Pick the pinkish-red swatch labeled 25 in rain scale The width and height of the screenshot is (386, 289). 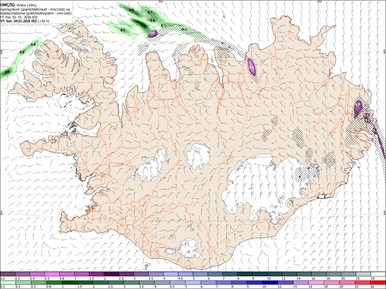pyautogui.click(x=362, y=283)
